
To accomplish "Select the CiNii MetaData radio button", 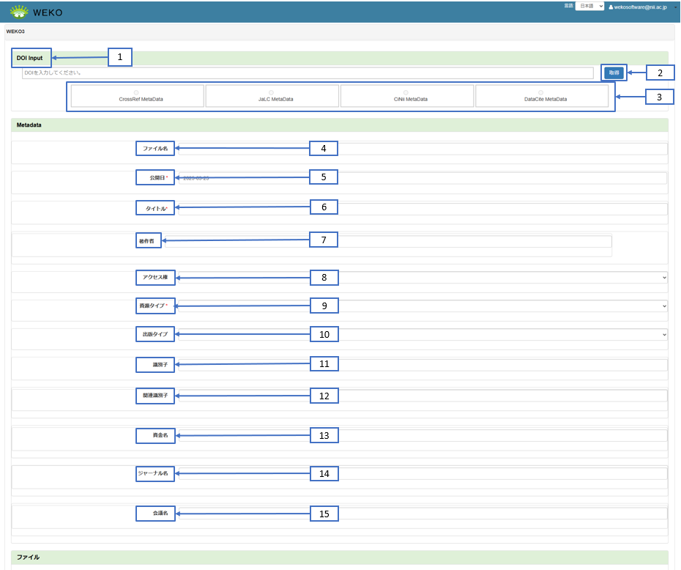I will (406, 92).
